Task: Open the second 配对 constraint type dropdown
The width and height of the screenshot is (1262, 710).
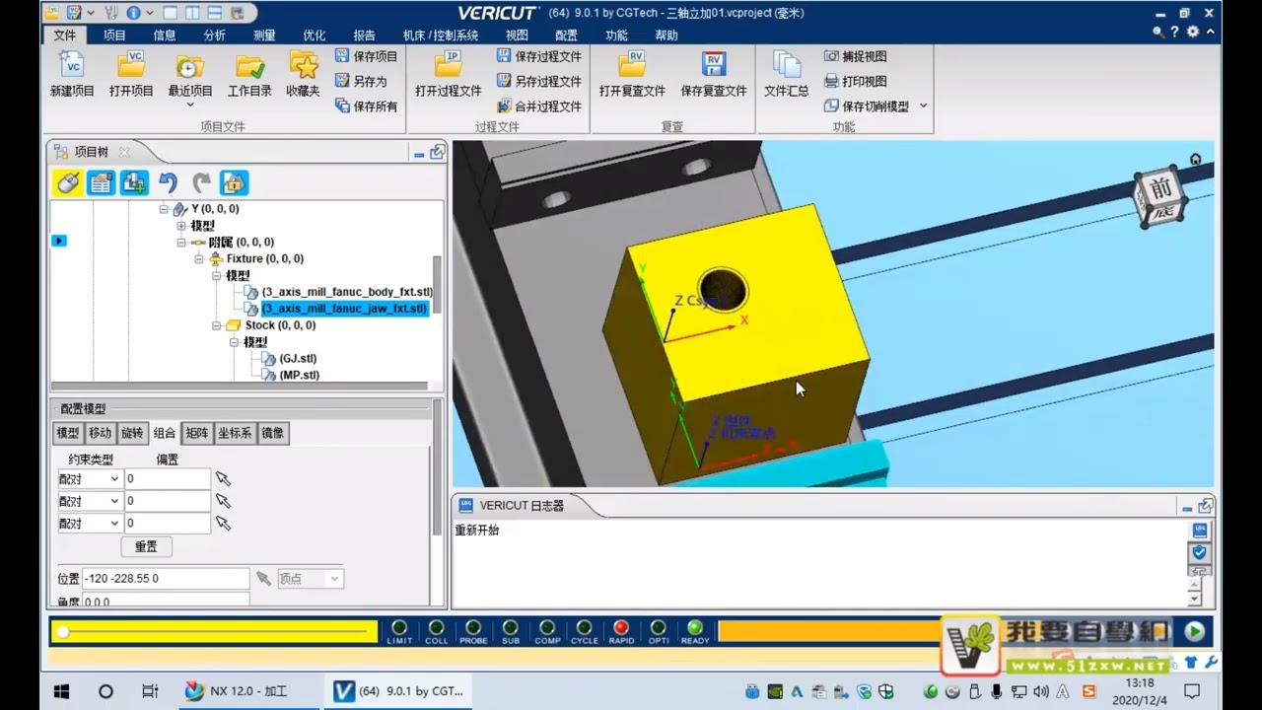Action: pyautogui.click(x=89, y=502)
